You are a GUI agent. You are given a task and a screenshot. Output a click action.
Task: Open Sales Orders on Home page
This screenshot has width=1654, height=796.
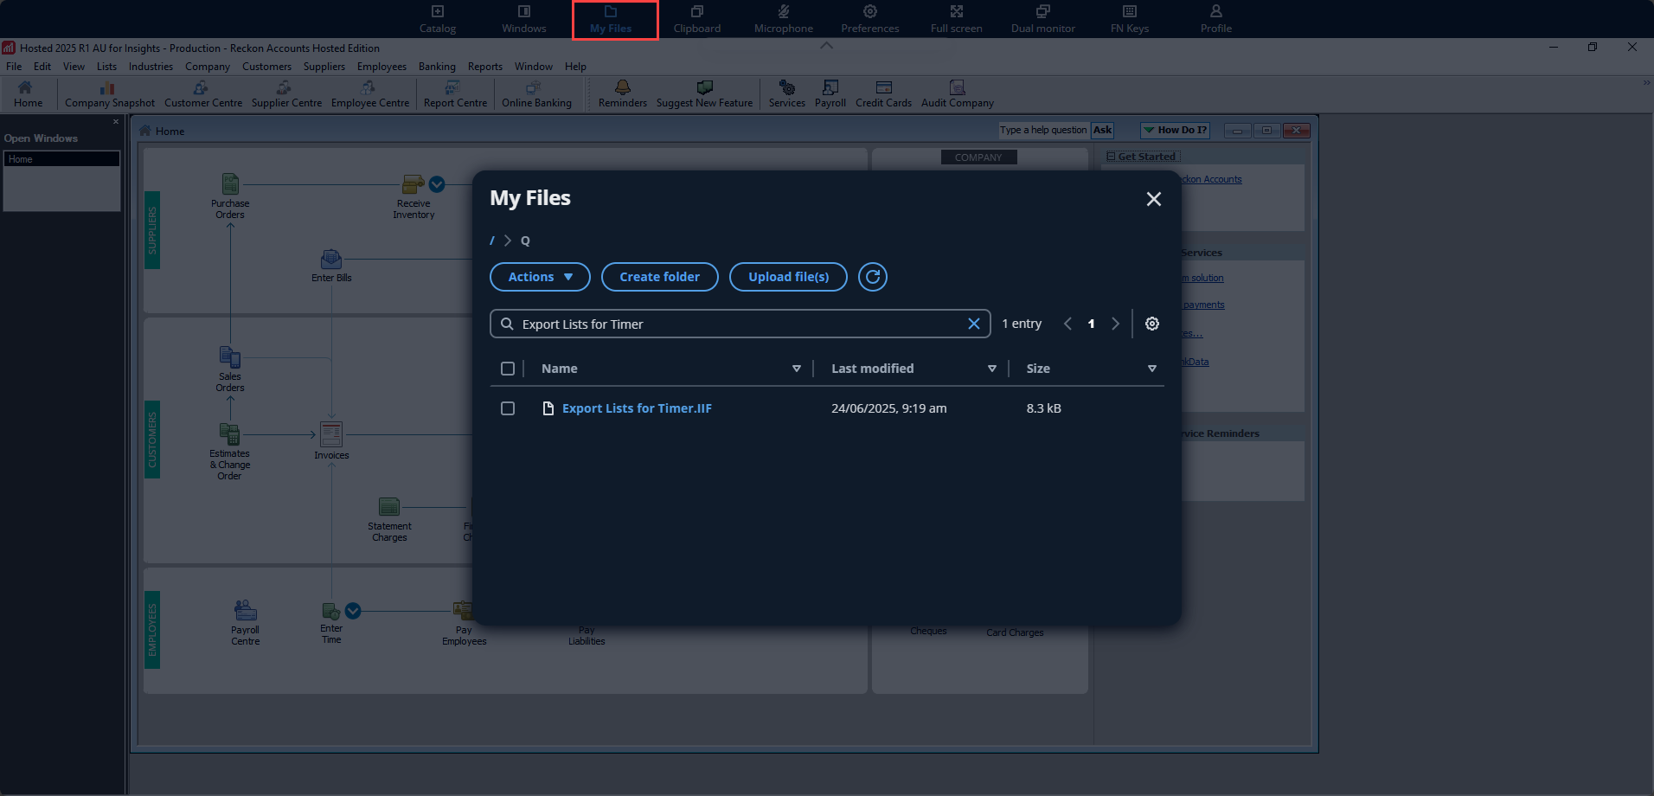click(x=230, y=369)
